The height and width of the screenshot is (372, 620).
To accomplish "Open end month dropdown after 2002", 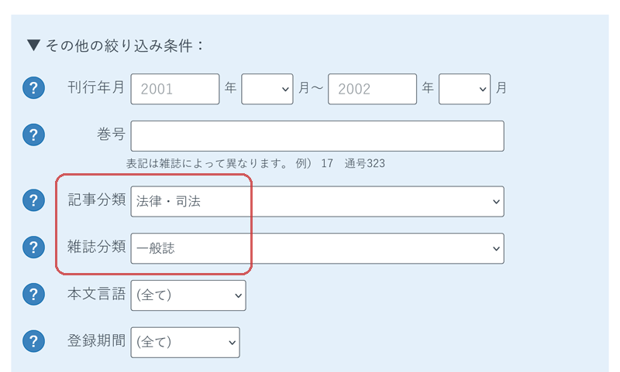I will [x=464, y=89].
